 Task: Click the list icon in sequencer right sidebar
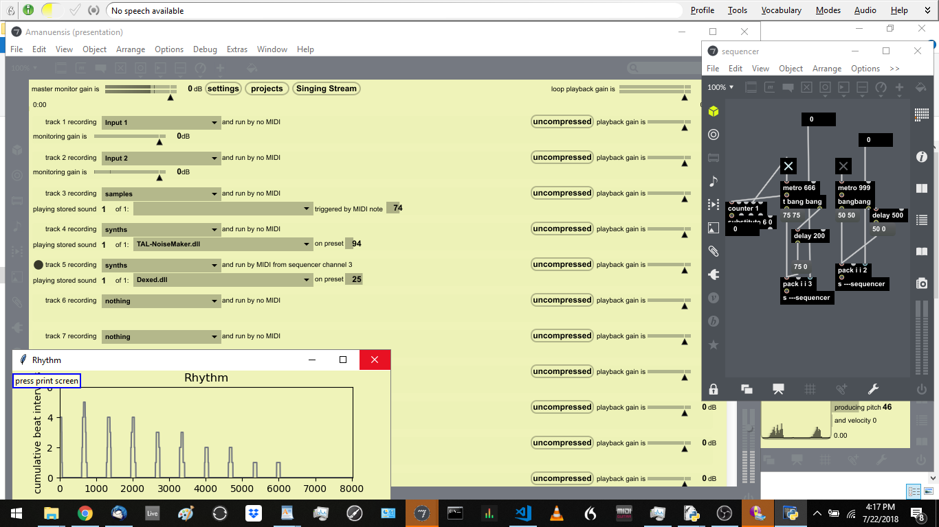922,220
